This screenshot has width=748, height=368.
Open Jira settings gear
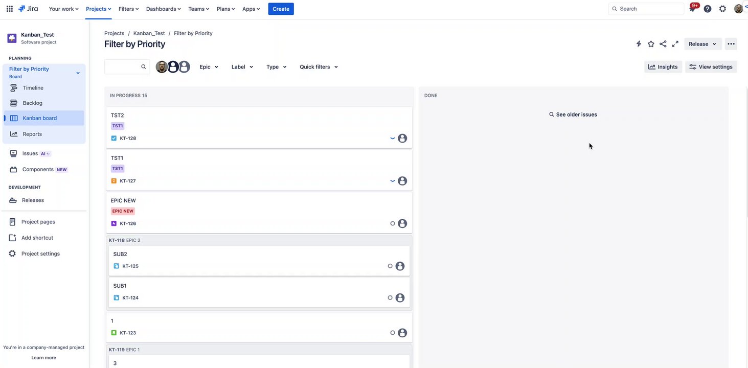point(722,9)
